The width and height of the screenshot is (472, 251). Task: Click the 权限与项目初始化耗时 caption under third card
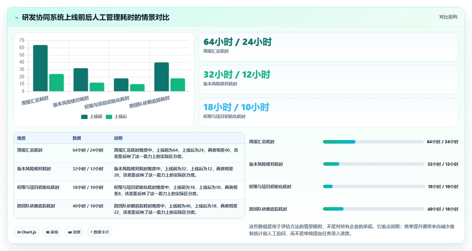click(x=224, y=117)
